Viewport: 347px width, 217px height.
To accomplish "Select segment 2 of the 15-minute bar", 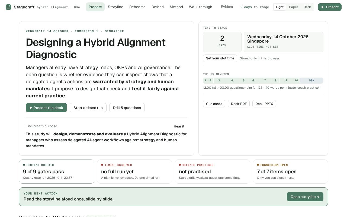I will pos(211,81).
